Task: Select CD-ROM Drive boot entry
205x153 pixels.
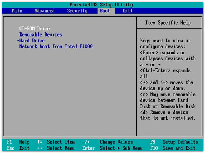Action: click(x=35, y=28)
